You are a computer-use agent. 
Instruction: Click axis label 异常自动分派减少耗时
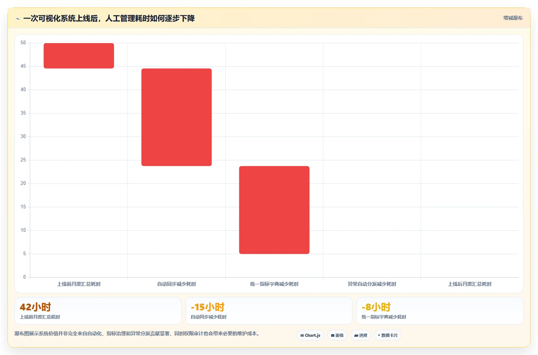point(372,284)
